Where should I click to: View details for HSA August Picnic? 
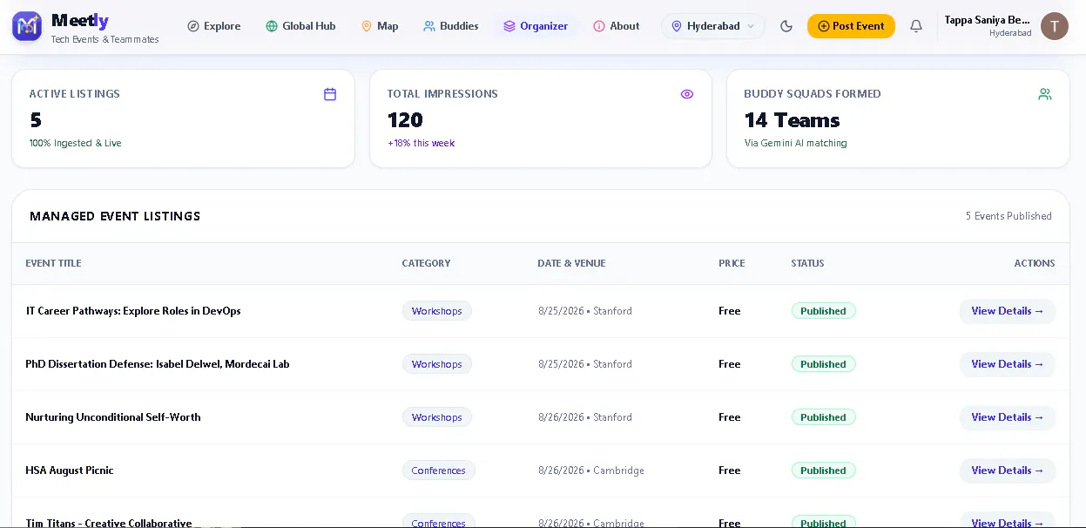1008,470
